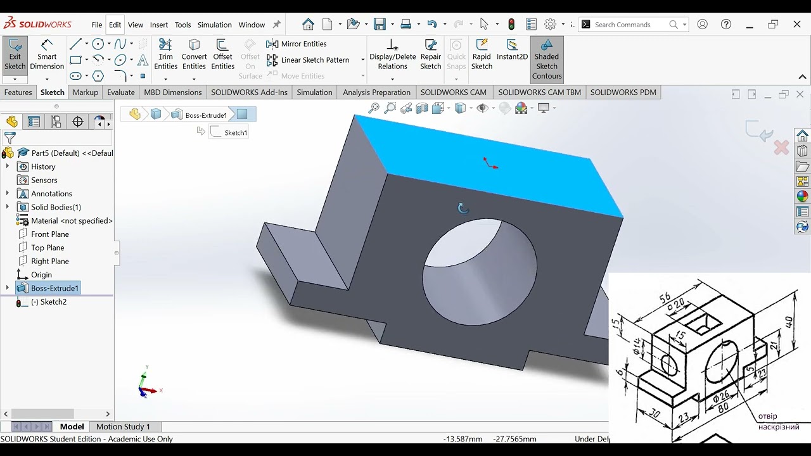Open Convert Entities dropdown arrow
Viewport: 811px width, 456px height.
pyautogui.click(x=194, y=80)
